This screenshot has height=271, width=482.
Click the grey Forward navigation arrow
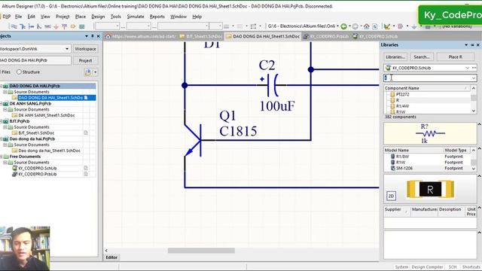click(355, 26)
